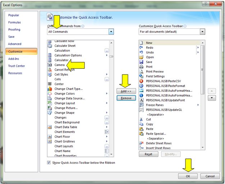Open the Popular options category
This screenshot has height=184, width=225.
[x=14, y=15]
